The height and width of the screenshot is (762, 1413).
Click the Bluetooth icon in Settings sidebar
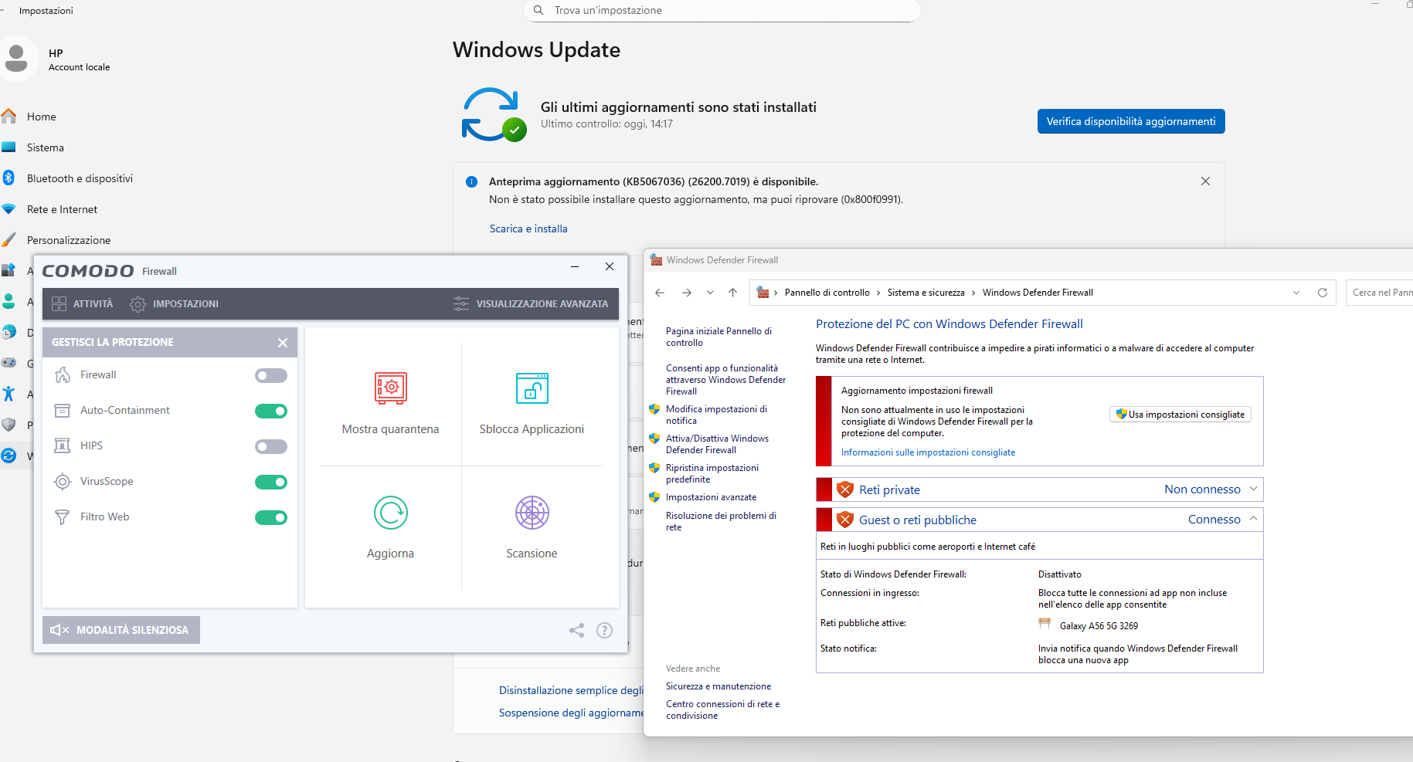(x=9, y=178)
